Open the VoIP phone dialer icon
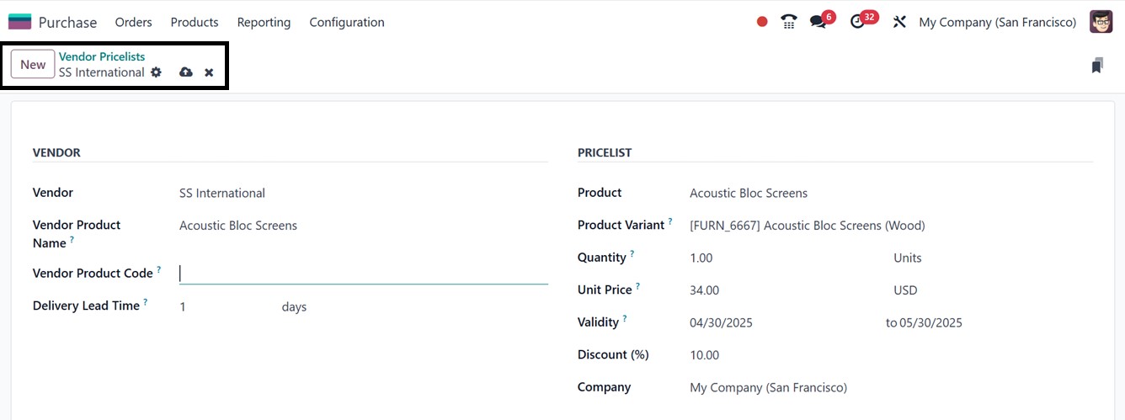The image size is (1125, 420). pos(789,22)
